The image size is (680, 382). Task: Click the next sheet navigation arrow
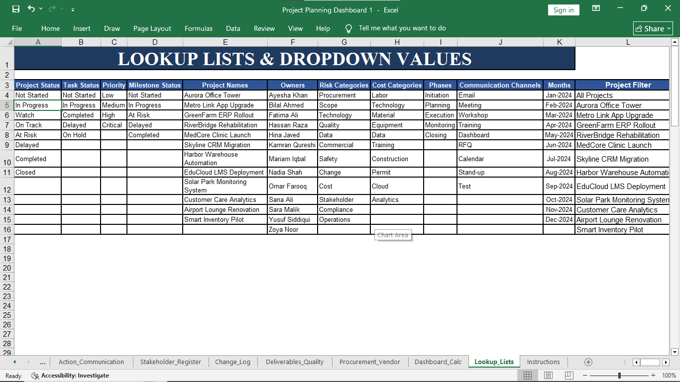[x=28, y=362]
